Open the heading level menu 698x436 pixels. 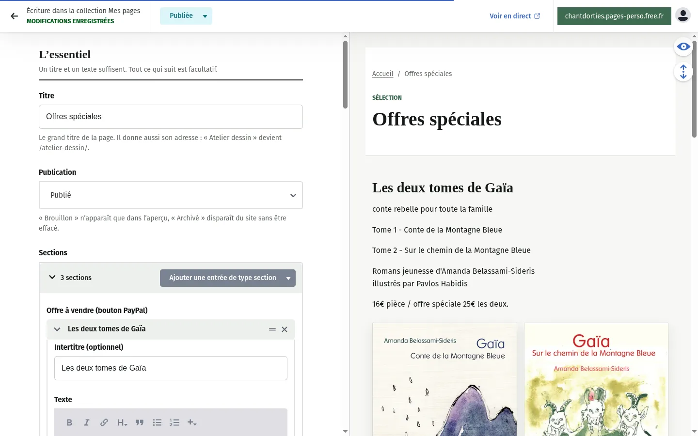tap(122, 422)
